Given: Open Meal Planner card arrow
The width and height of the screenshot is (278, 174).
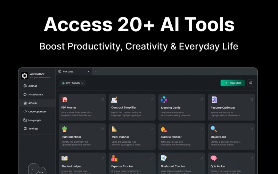Looking at the screenshot, I should click(152, 129).
